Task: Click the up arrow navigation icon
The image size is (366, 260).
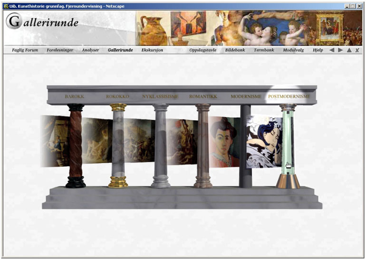Action: [349, 50]
